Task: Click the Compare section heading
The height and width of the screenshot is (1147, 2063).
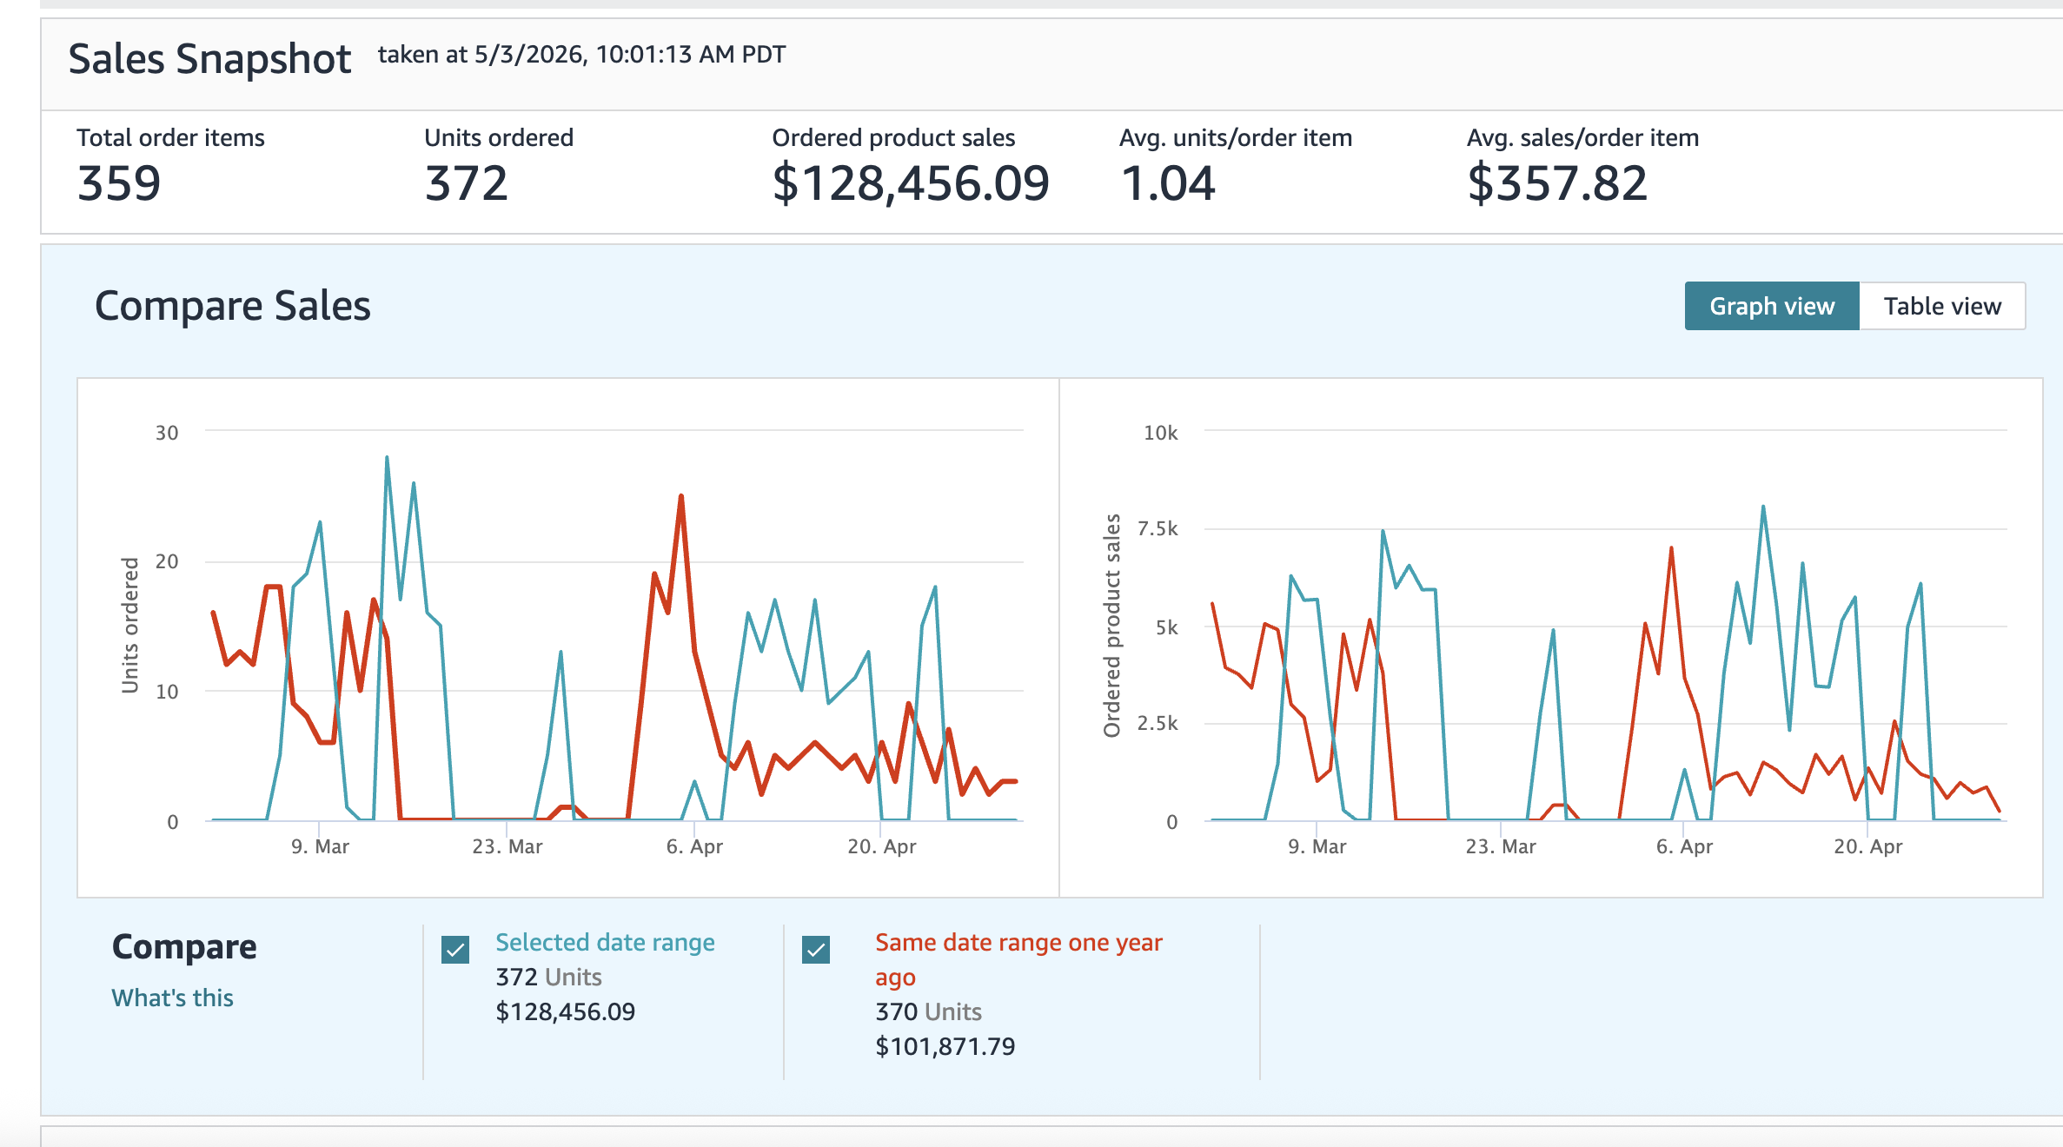Action: pyautogui.click(x=184, y=946)
